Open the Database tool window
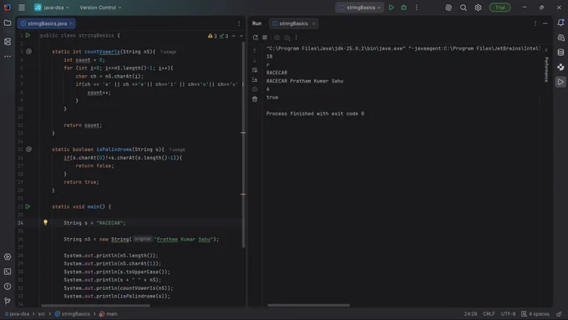 (x=560, y=52)
